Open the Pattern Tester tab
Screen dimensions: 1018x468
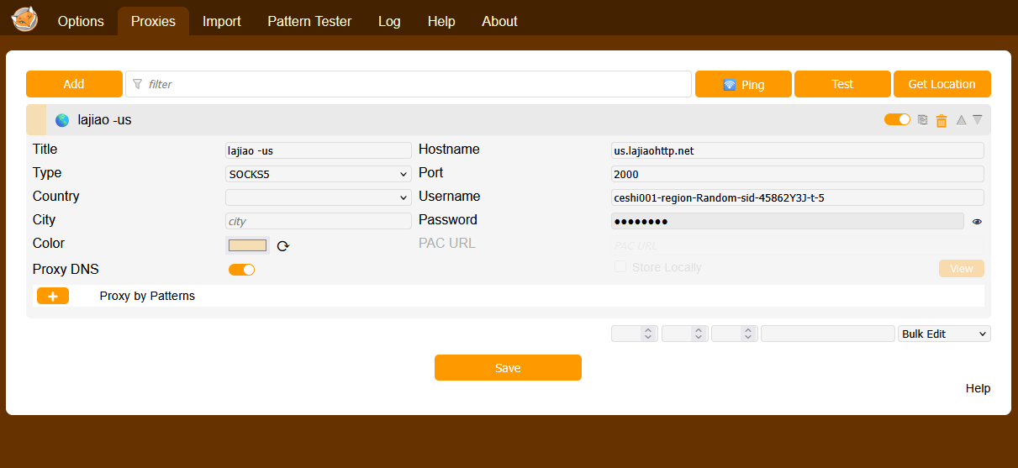pos(309,22)
